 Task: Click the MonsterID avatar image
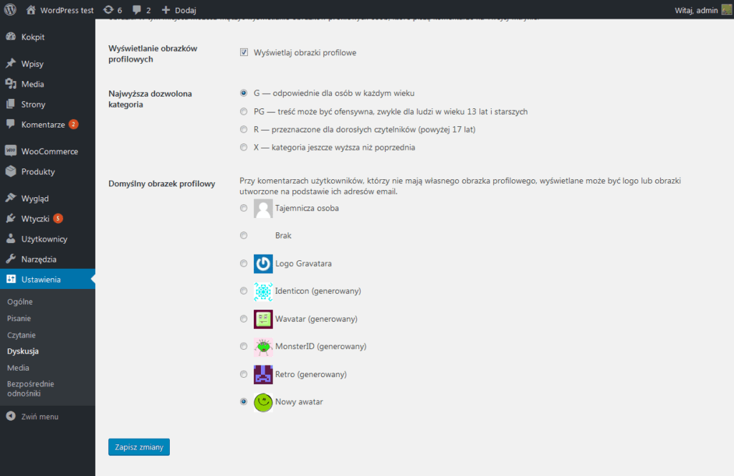[263, 347]
